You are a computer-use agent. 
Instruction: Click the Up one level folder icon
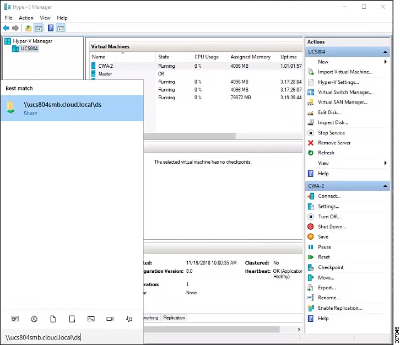[28, 28]
